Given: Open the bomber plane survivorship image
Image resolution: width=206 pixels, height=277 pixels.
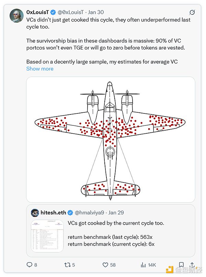Looking at the screenshot, I should pos(111,139).
